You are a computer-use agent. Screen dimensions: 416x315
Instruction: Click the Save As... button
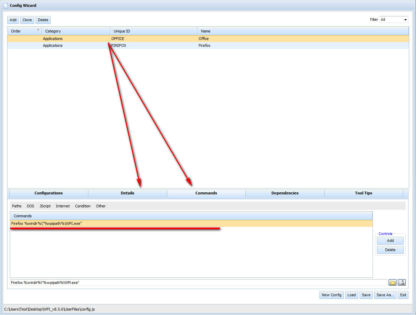[x=385, y=295]
